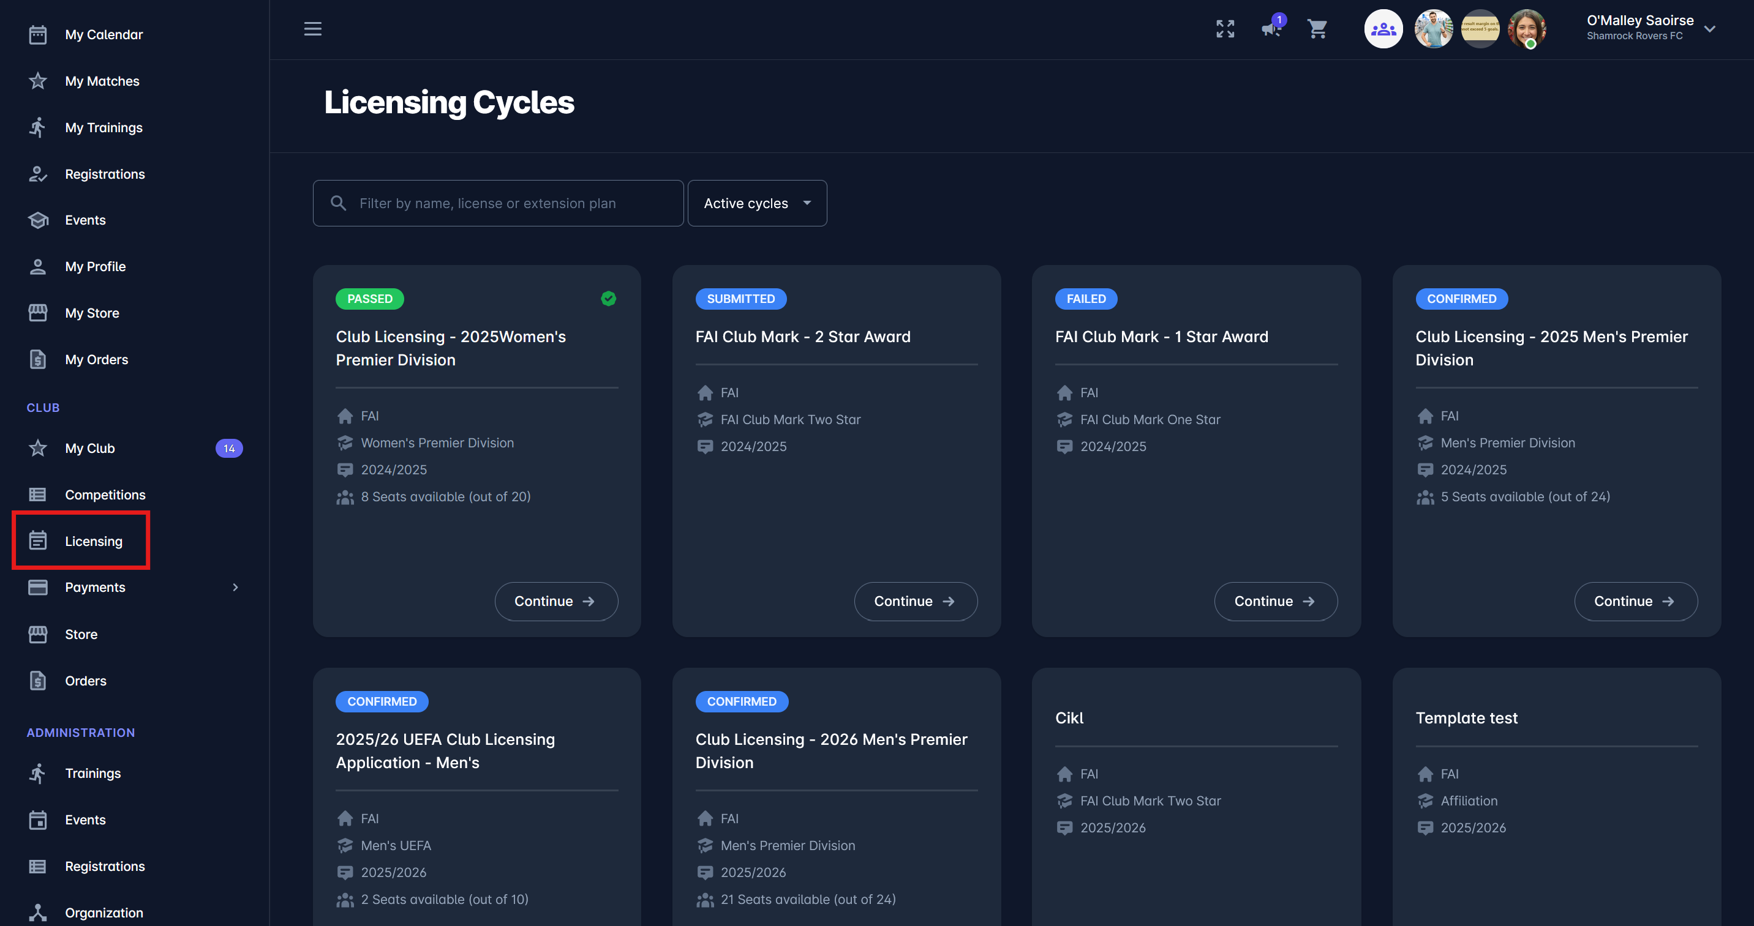Screen dimensions: 1754x926
Task: Select Licensing in the sidebar
Action: (93, 541)
